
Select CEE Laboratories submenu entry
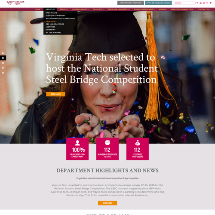click(55, 24)
